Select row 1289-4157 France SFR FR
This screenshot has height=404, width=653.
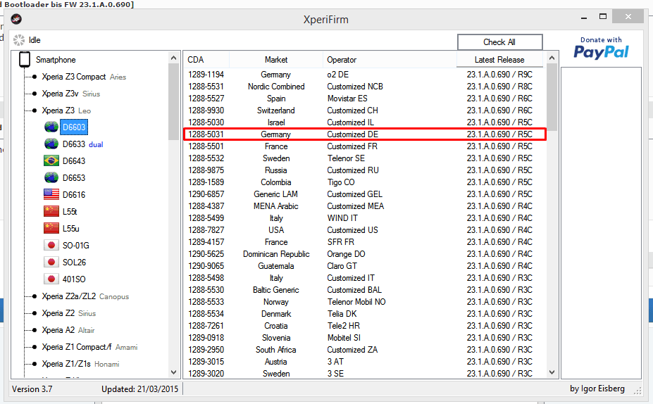click(364, 242)
